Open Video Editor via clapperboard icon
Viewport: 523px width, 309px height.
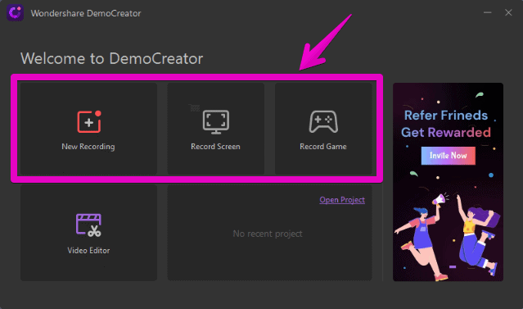88,225
